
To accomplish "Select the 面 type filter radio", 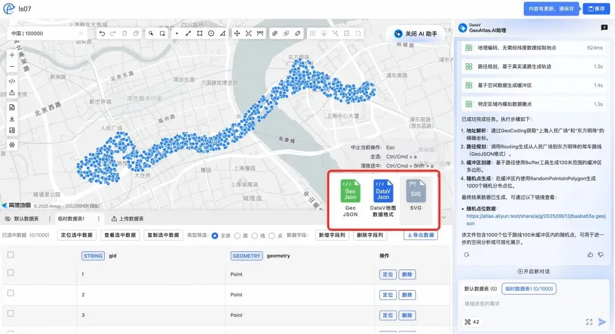I will tap(237, 236).
